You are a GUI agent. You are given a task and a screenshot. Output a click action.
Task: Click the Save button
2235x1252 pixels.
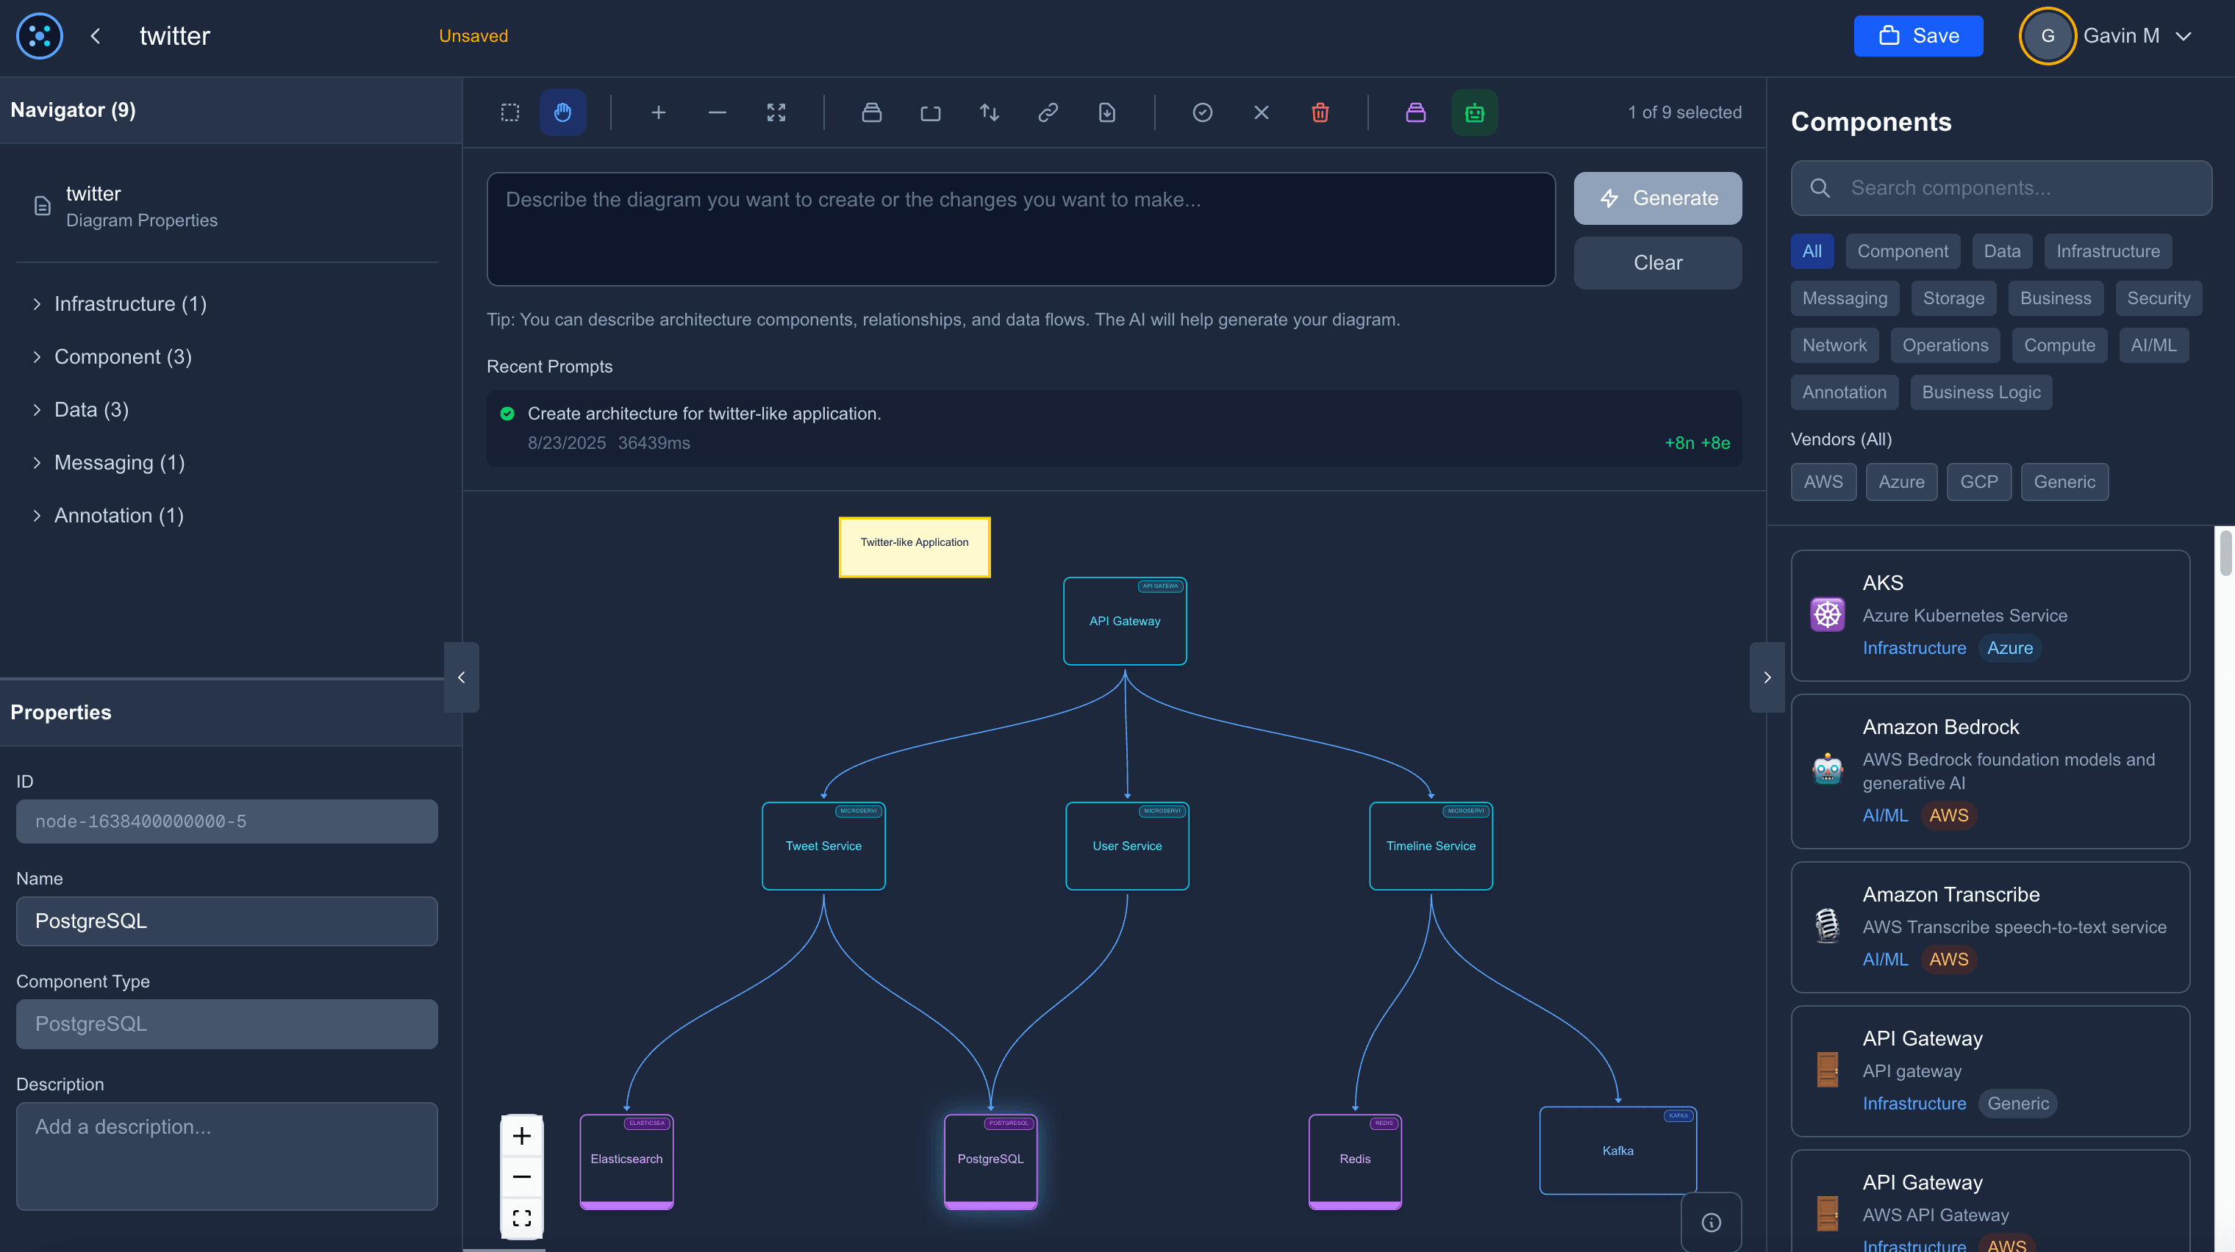[x=1918, y=35]
